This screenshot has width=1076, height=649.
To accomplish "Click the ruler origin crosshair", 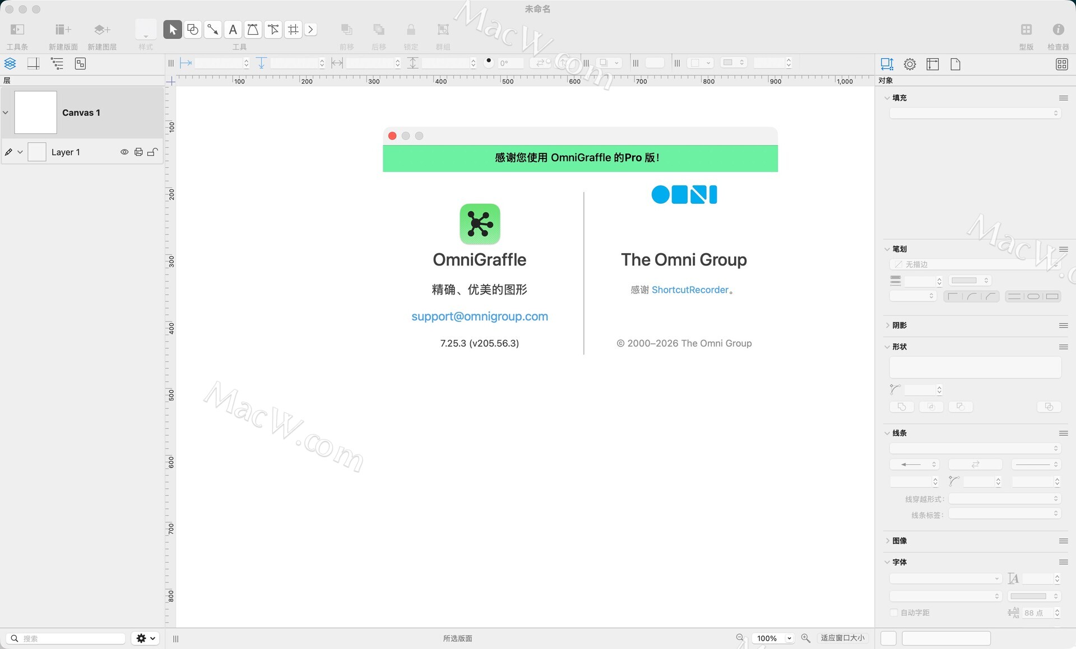I will click(171, 82).
